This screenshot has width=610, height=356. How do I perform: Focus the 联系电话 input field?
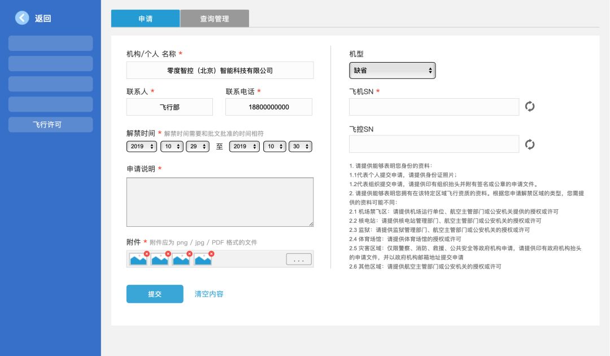tap(269, 107)
